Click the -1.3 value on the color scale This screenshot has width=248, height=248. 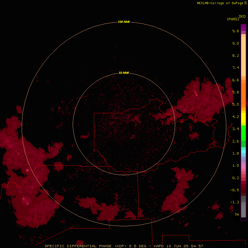[x=234, y=202]
